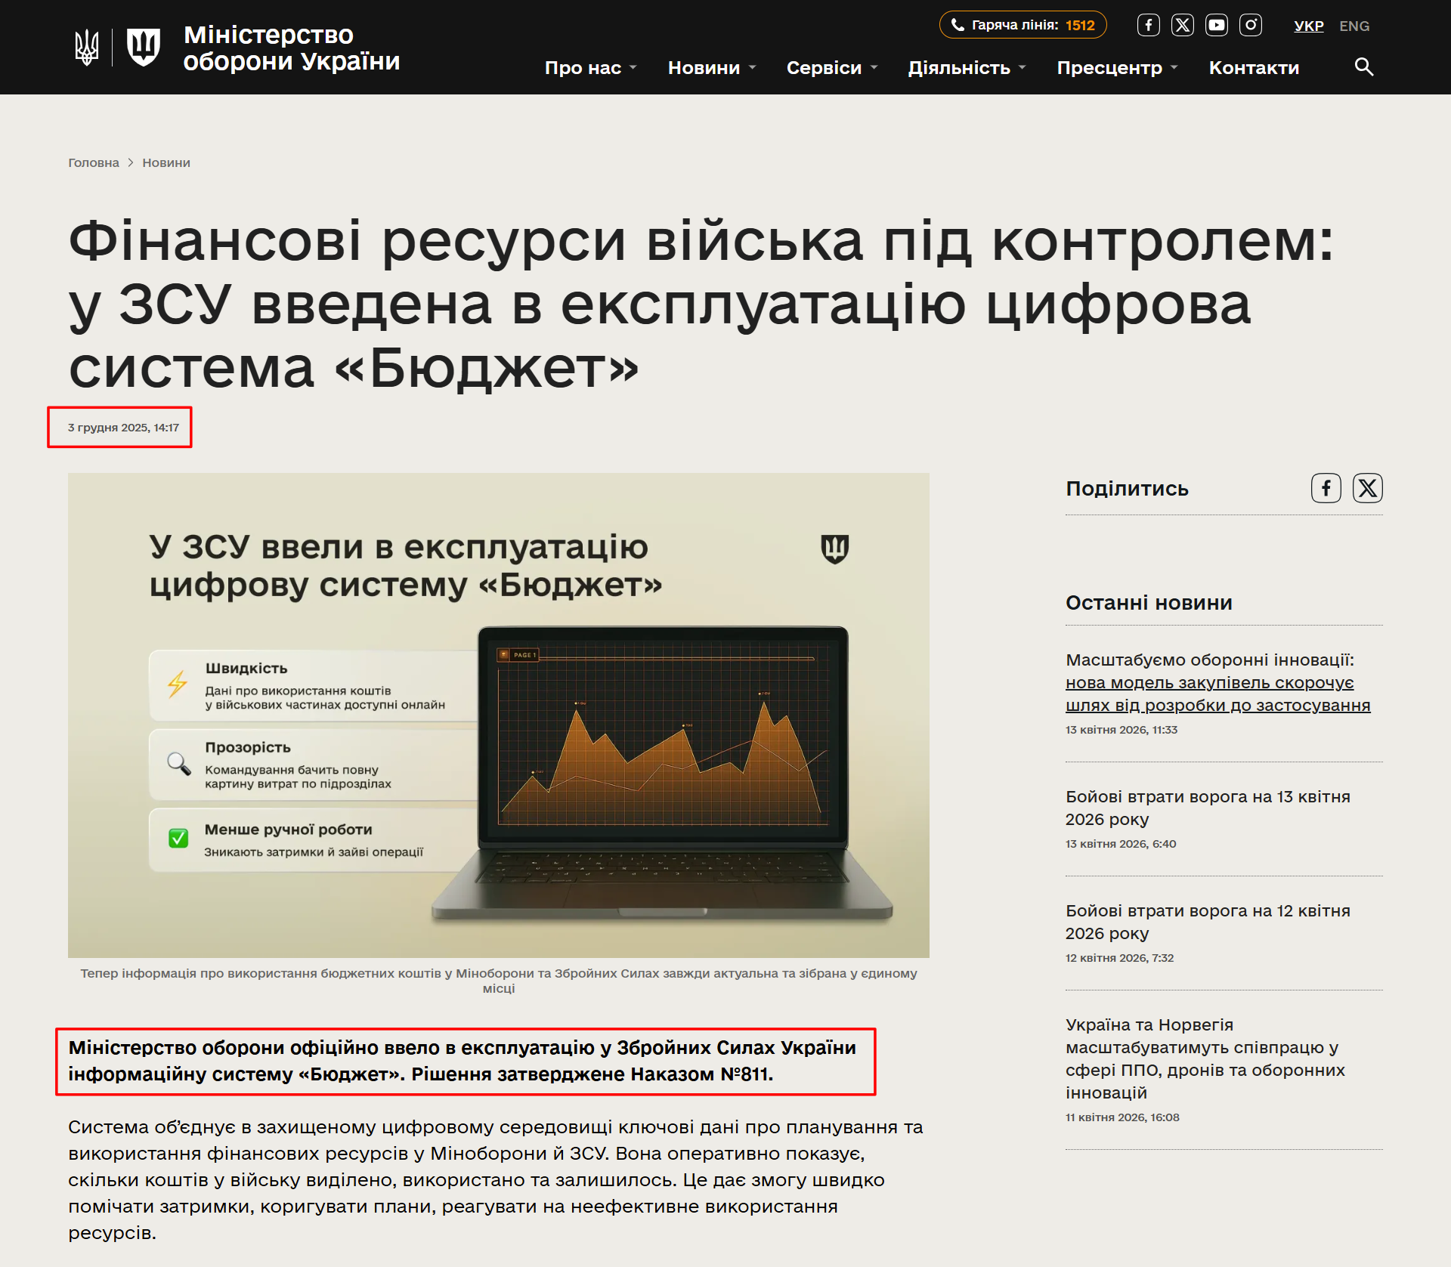Screen dimensions: 1451x1267
Task: Open news about Масштабуємо оборонні інновації
Action: (x=1217, y=682)
